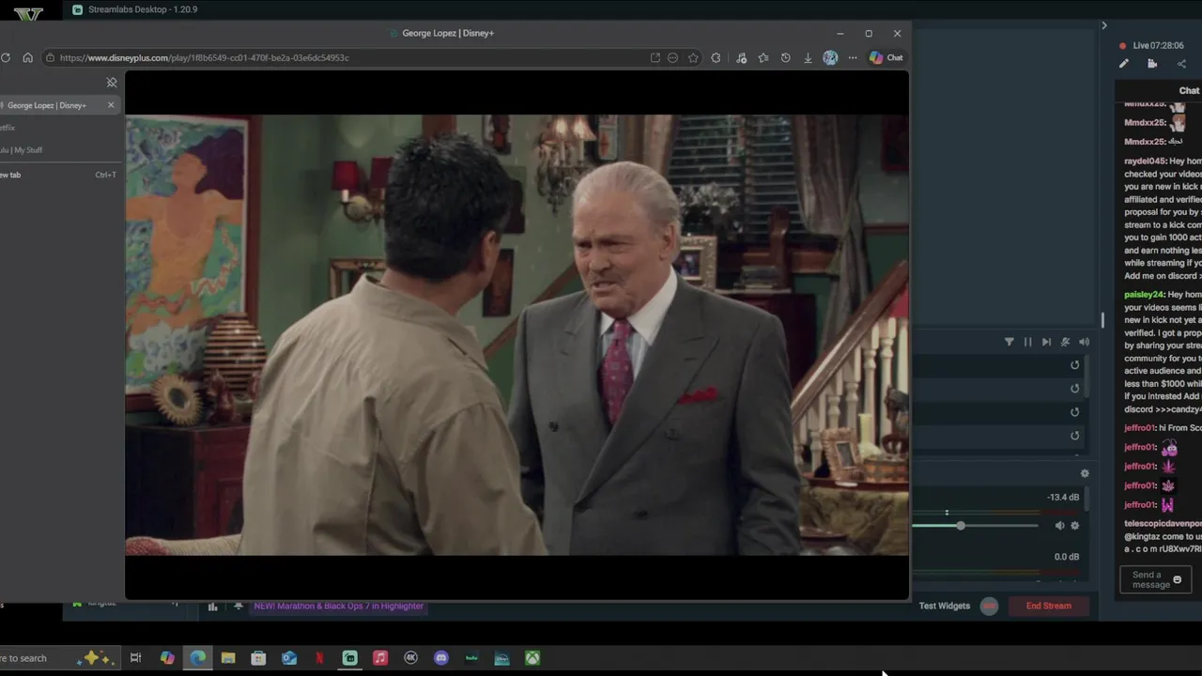Click the camera icon under Live timer
This screenshot has height=676, width=1202.
(x=1152, y=64)
